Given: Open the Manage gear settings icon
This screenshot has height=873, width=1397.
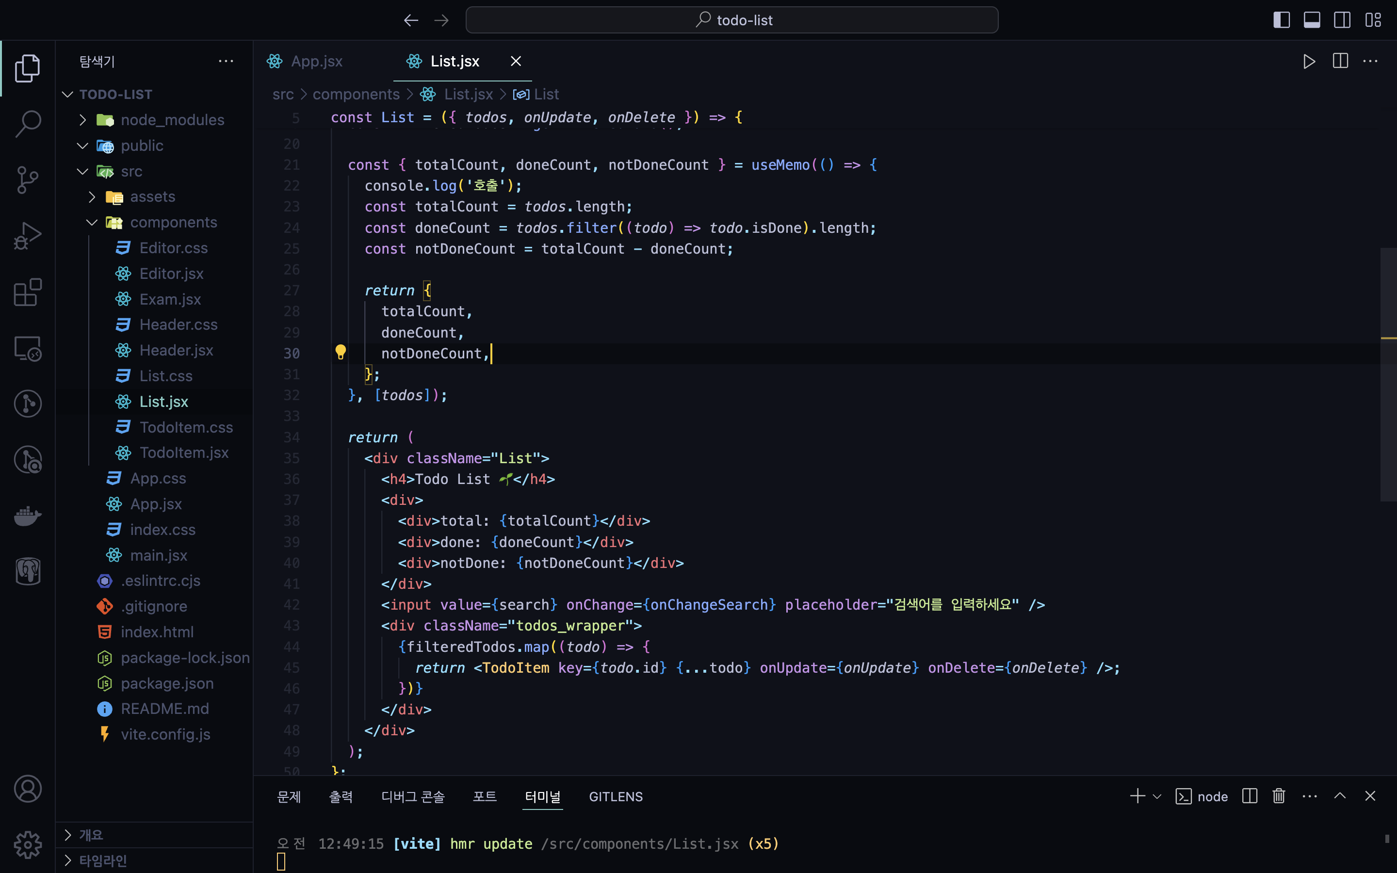Looking at the screenshot, I should 27,845.
